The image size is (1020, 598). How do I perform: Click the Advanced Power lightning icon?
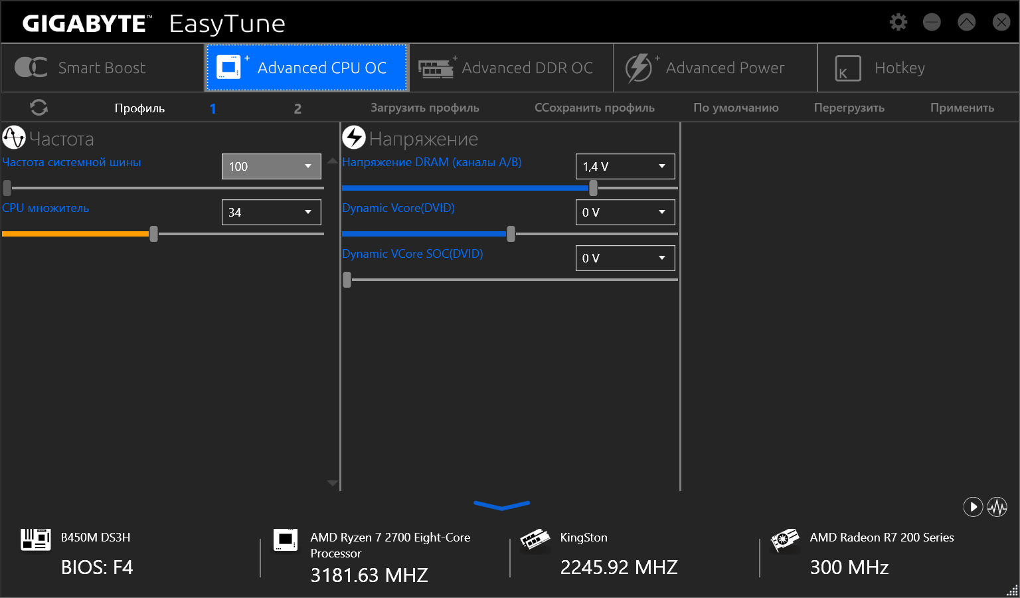[x=639, y=68]
